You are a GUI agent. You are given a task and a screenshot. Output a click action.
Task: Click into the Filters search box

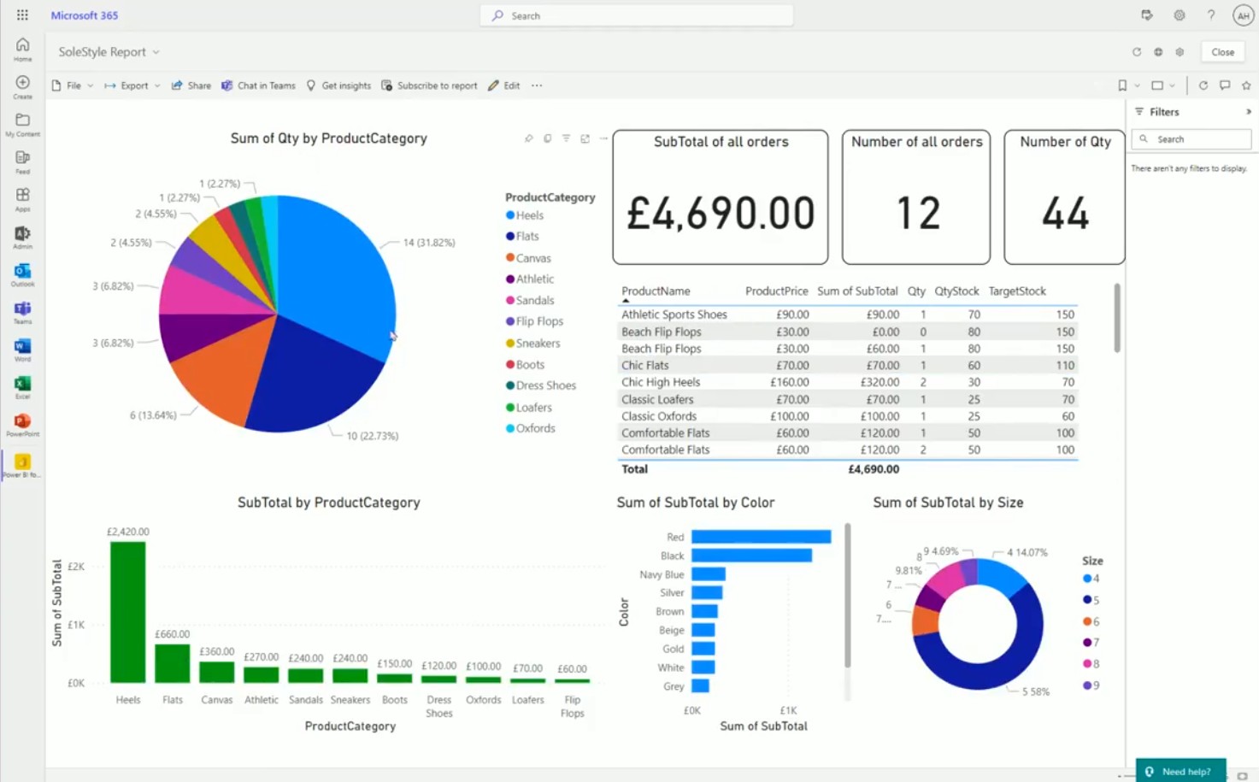1191,138
